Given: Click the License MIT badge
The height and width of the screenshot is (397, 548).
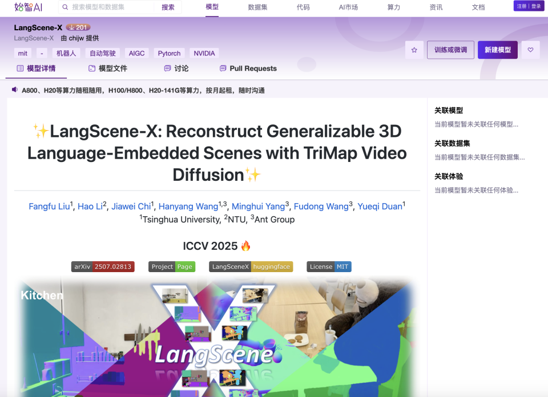Looking at the screenshot, I should tap(329, 266).
